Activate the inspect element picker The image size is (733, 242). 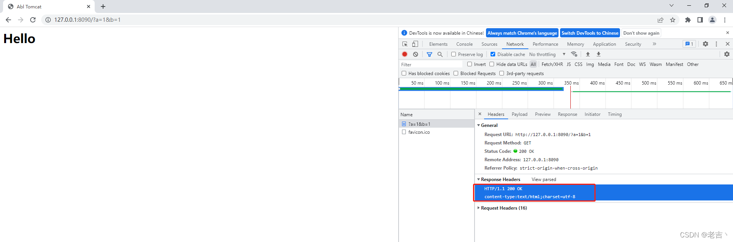(405, 44)
